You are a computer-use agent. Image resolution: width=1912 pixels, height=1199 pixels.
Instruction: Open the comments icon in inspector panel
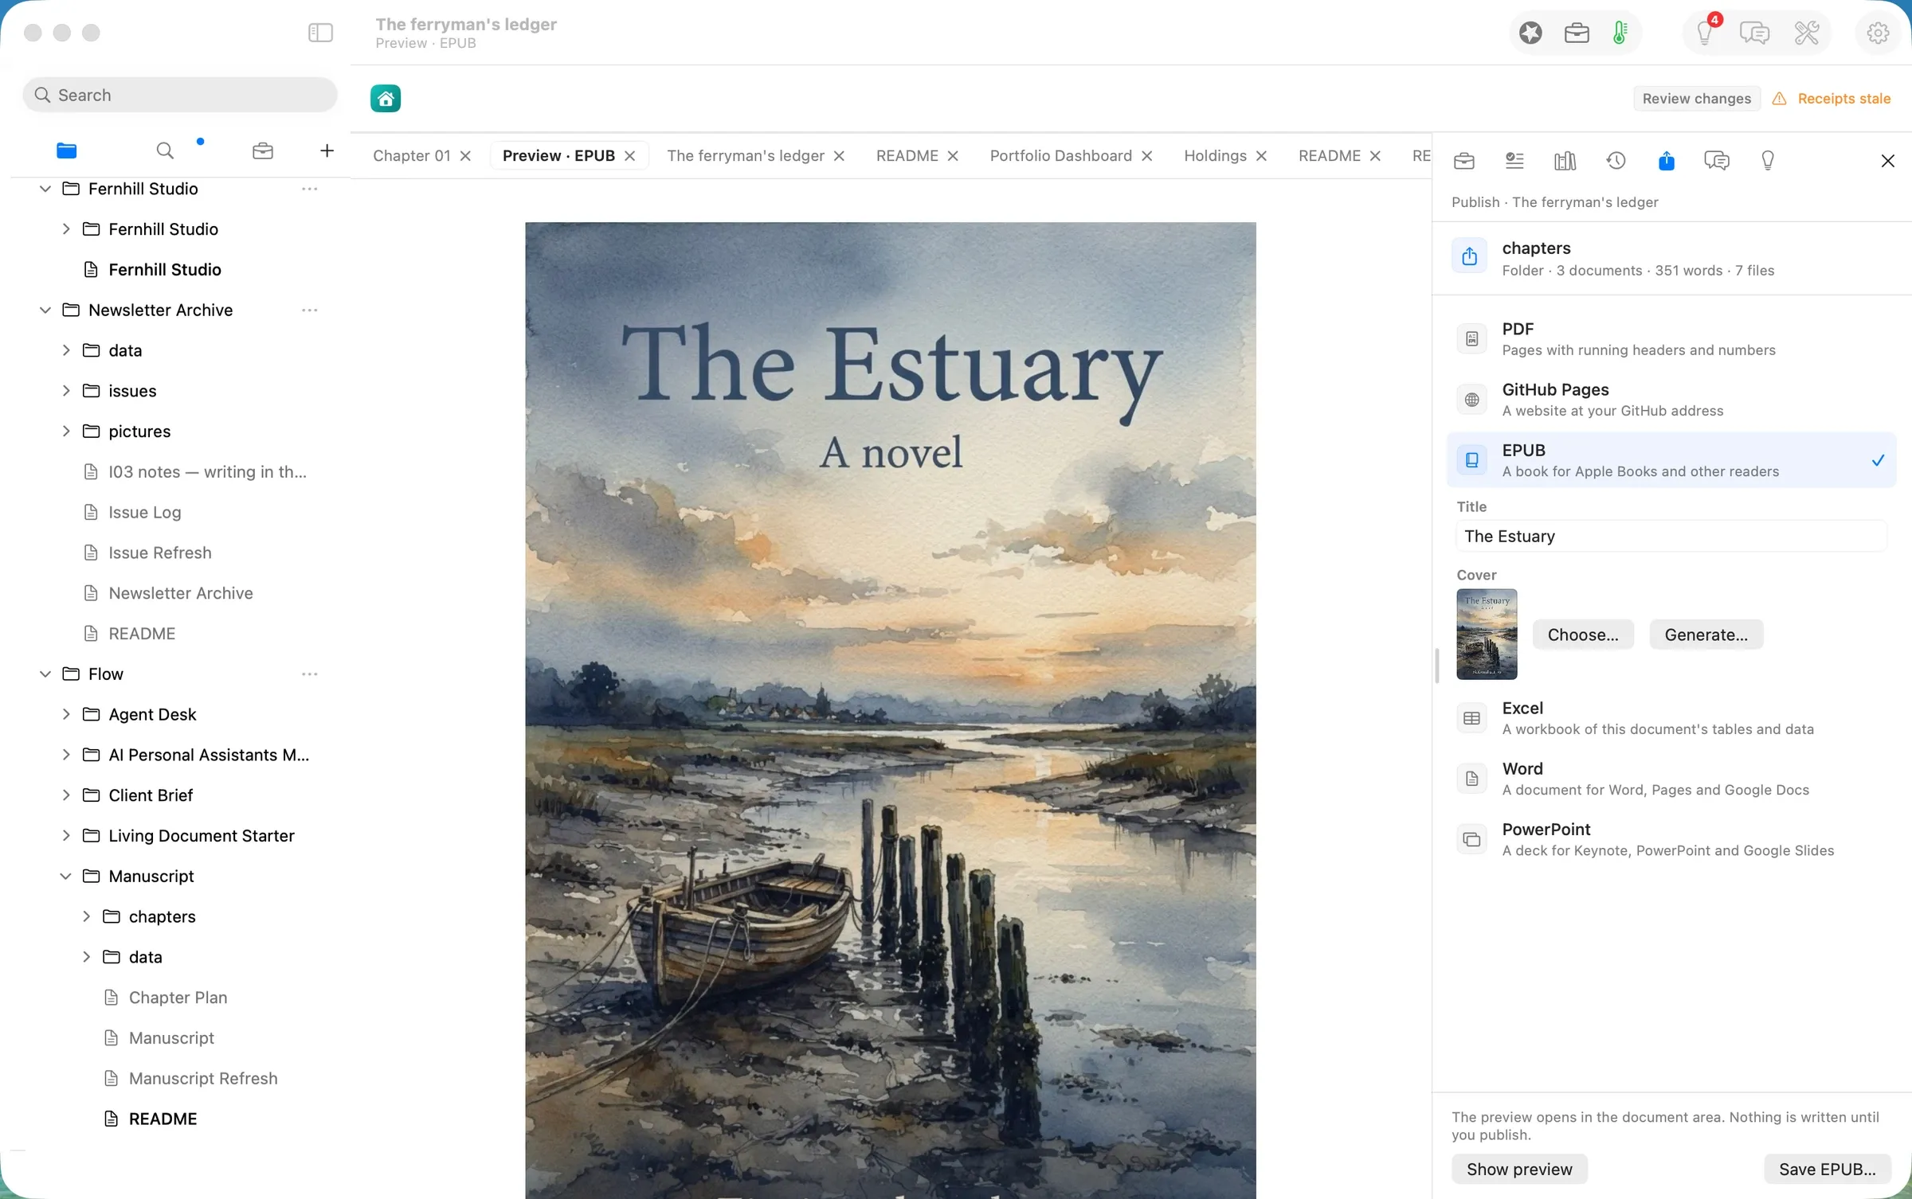[1716, 161]
